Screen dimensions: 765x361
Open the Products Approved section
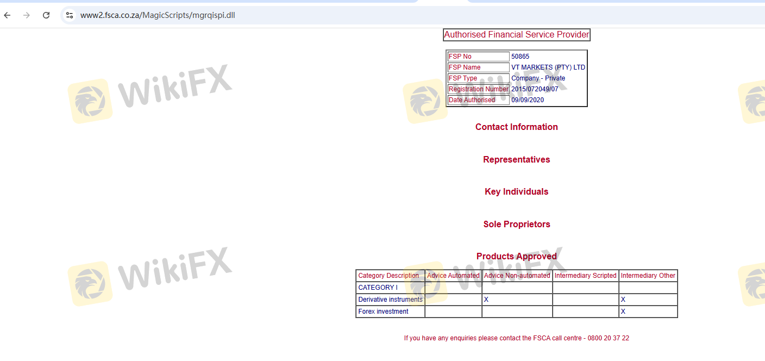(517, 256)
